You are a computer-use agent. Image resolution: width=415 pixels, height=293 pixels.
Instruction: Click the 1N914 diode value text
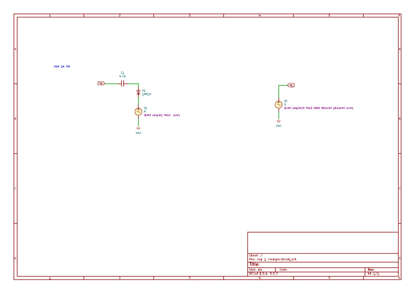(x=146, y=94)
